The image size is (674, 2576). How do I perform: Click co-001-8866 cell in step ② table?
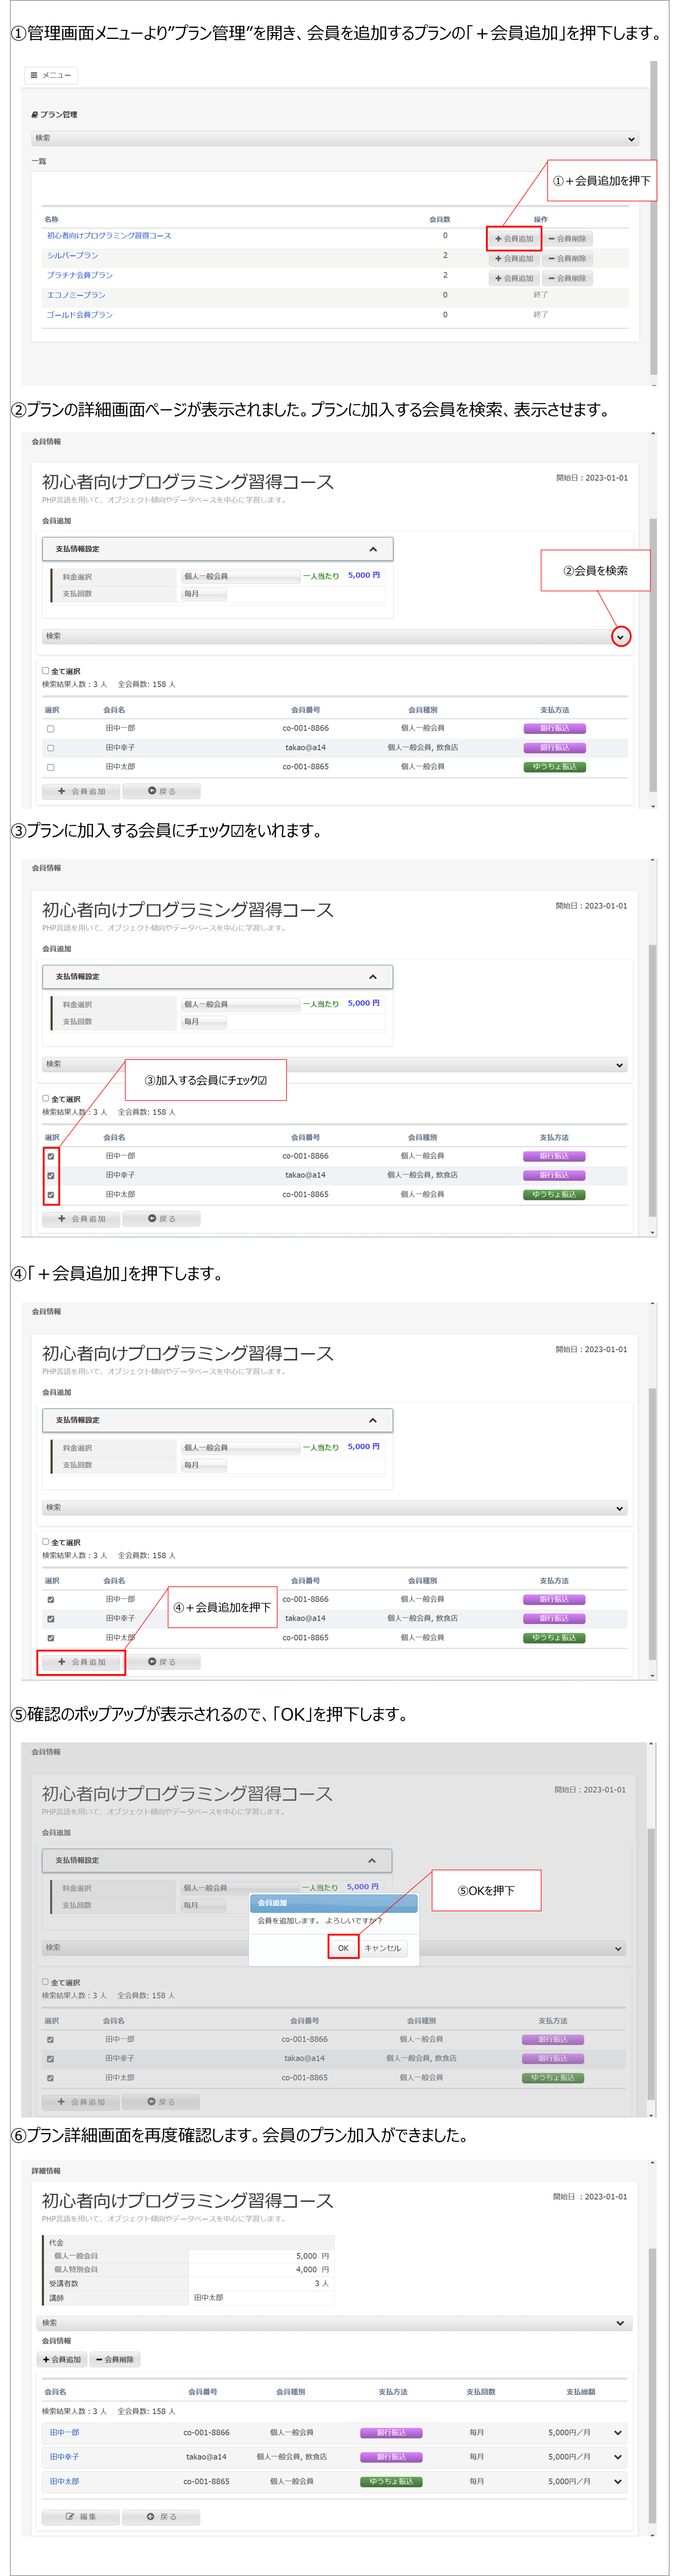pos(306,729)
